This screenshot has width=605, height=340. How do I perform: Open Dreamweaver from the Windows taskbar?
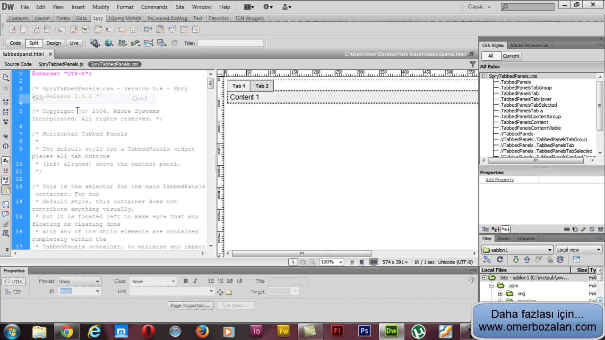click(391, 331)
